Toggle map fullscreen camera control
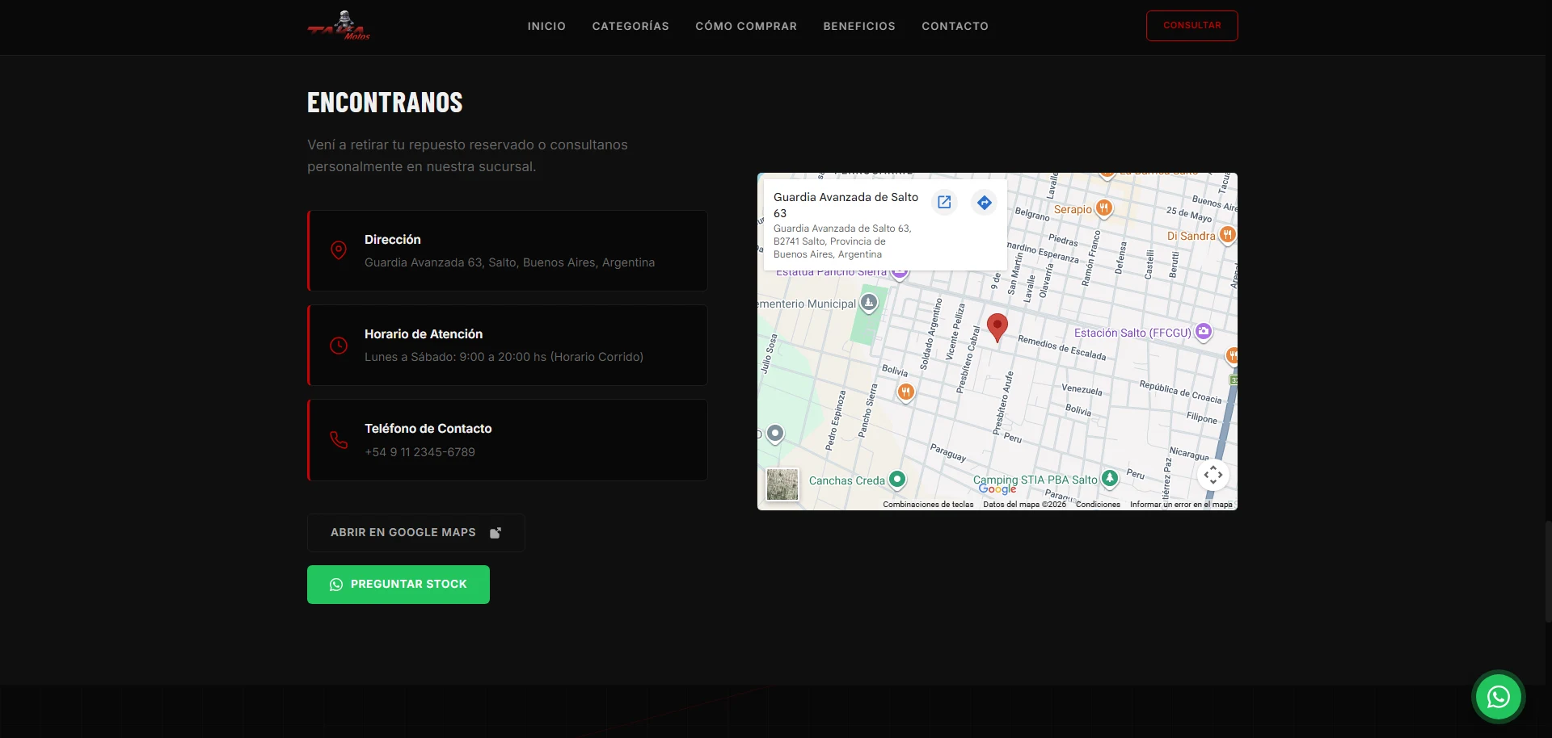 pyautogui.click(x=1213, y=475)
